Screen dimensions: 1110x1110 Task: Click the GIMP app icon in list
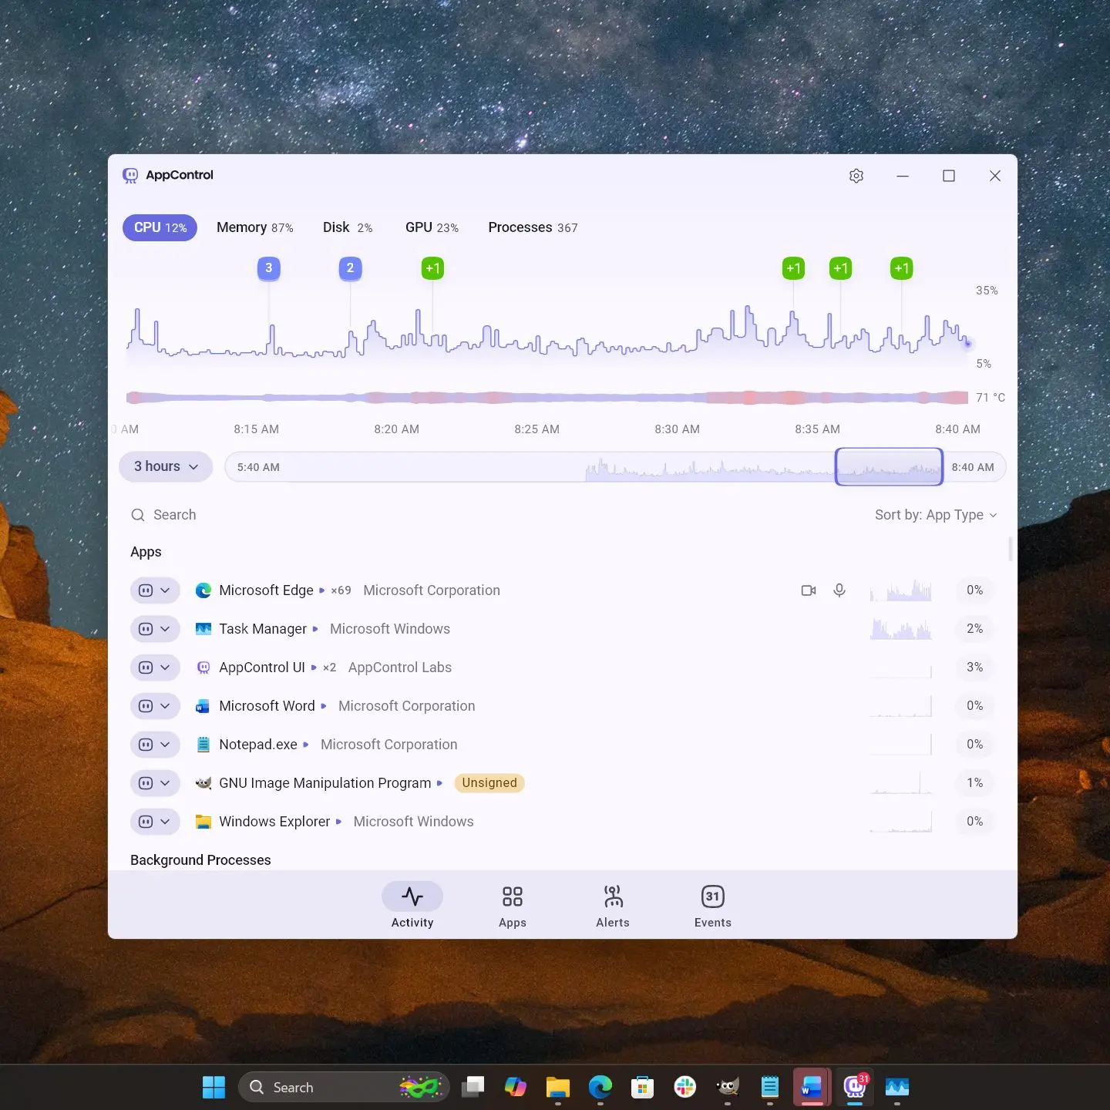coord(203,783)
